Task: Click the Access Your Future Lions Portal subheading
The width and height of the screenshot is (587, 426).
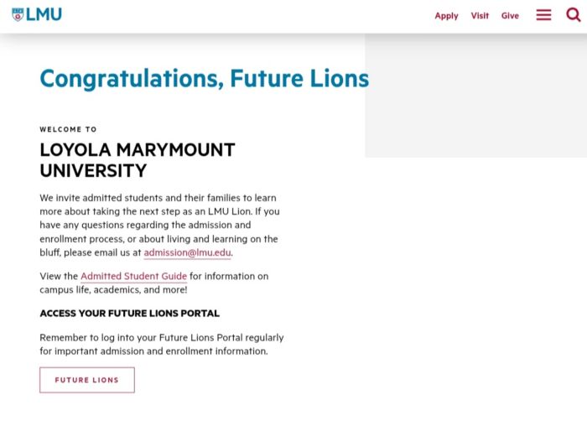Action: point(129,314)
